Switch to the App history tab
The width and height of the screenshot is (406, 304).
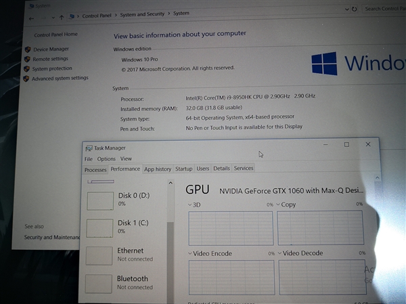(158, 169)
